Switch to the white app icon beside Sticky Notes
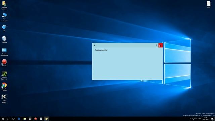215x121 pixels. (41, 119)
